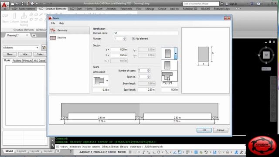Click the Plot printer quick access icon
The image size is (279, 157).
(x=32, y=3)
